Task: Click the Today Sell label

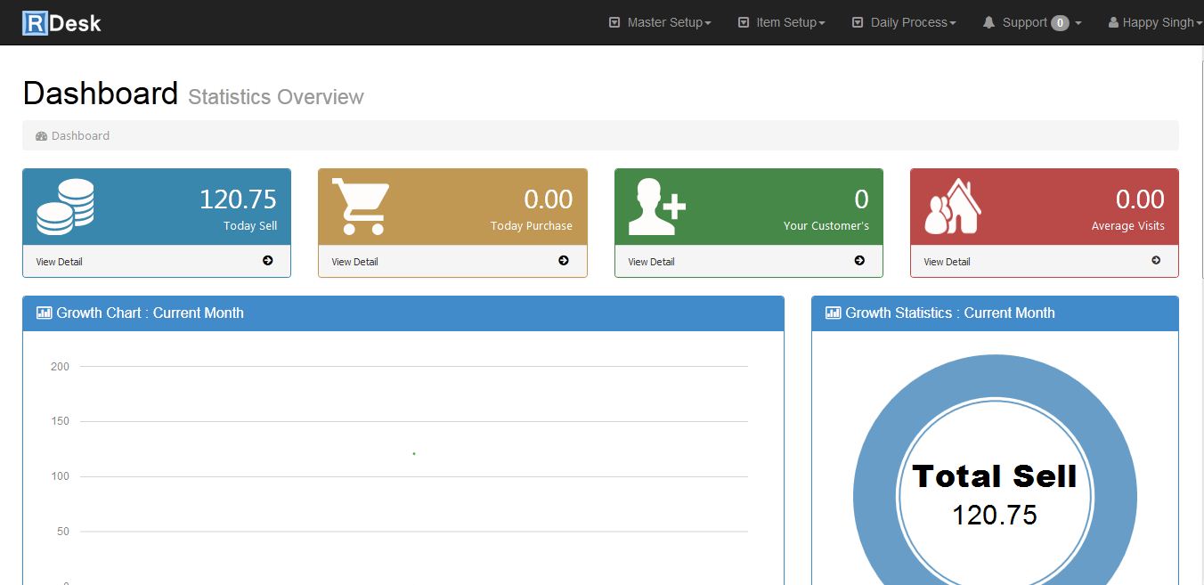Action: (250, 226)
